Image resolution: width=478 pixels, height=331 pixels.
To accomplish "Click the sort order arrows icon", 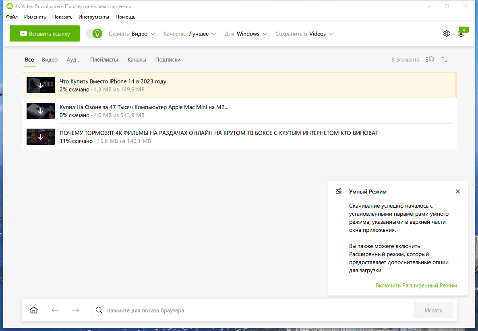I will [445, 60].
